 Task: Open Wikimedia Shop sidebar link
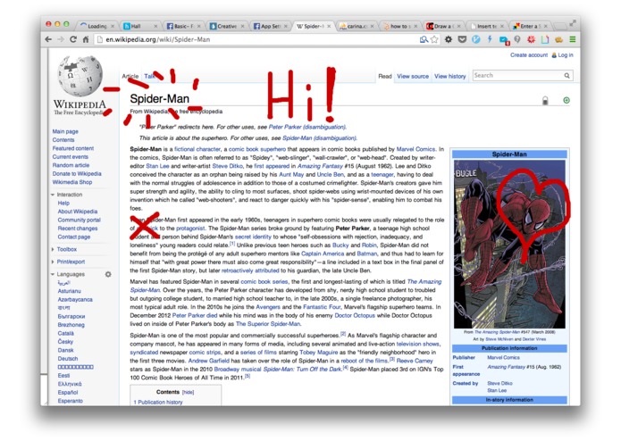click(x=72, y=182)
